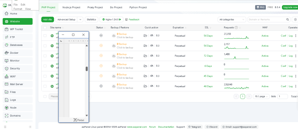Screen dimensions: 298x129
Task: Open more options for the 6 Days SSL site
Action: click(296, 66)
